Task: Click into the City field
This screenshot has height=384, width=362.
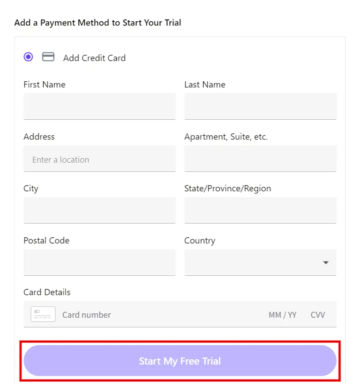Action: (x=99, y=210)
